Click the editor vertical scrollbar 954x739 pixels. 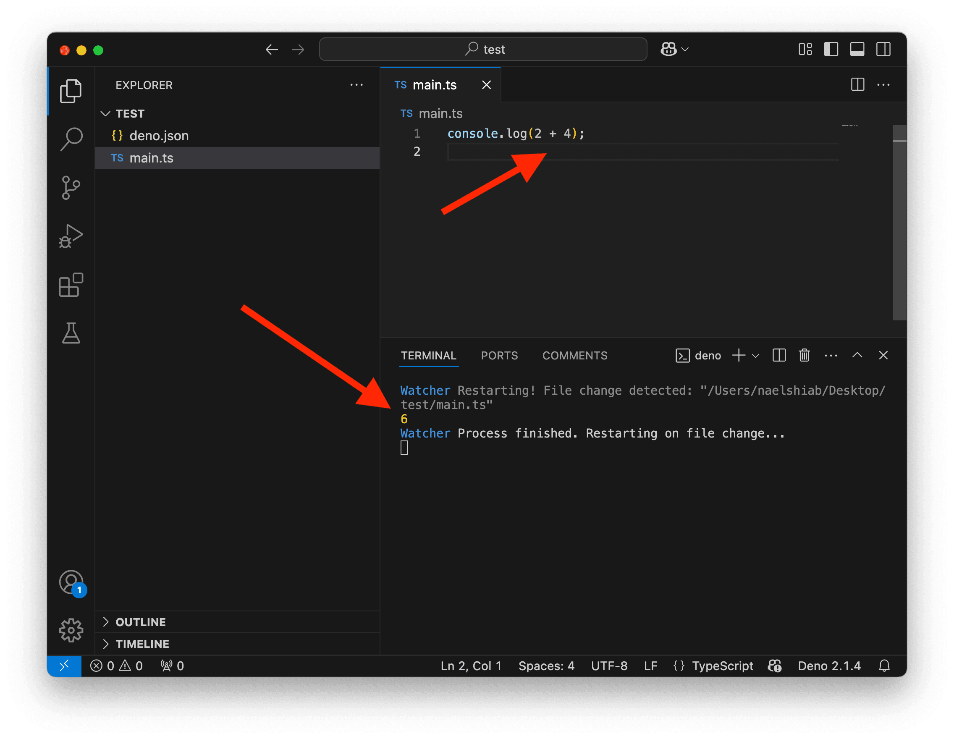[x=899, y=222]
